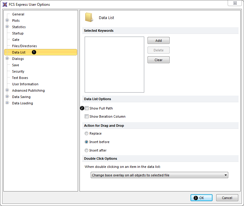Expand the Data Saving tree branch
Viewport: 244px width, 206px height.
coord(7,97)
